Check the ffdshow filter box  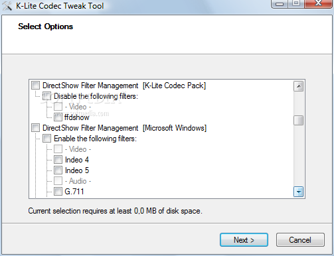[58, 117]
